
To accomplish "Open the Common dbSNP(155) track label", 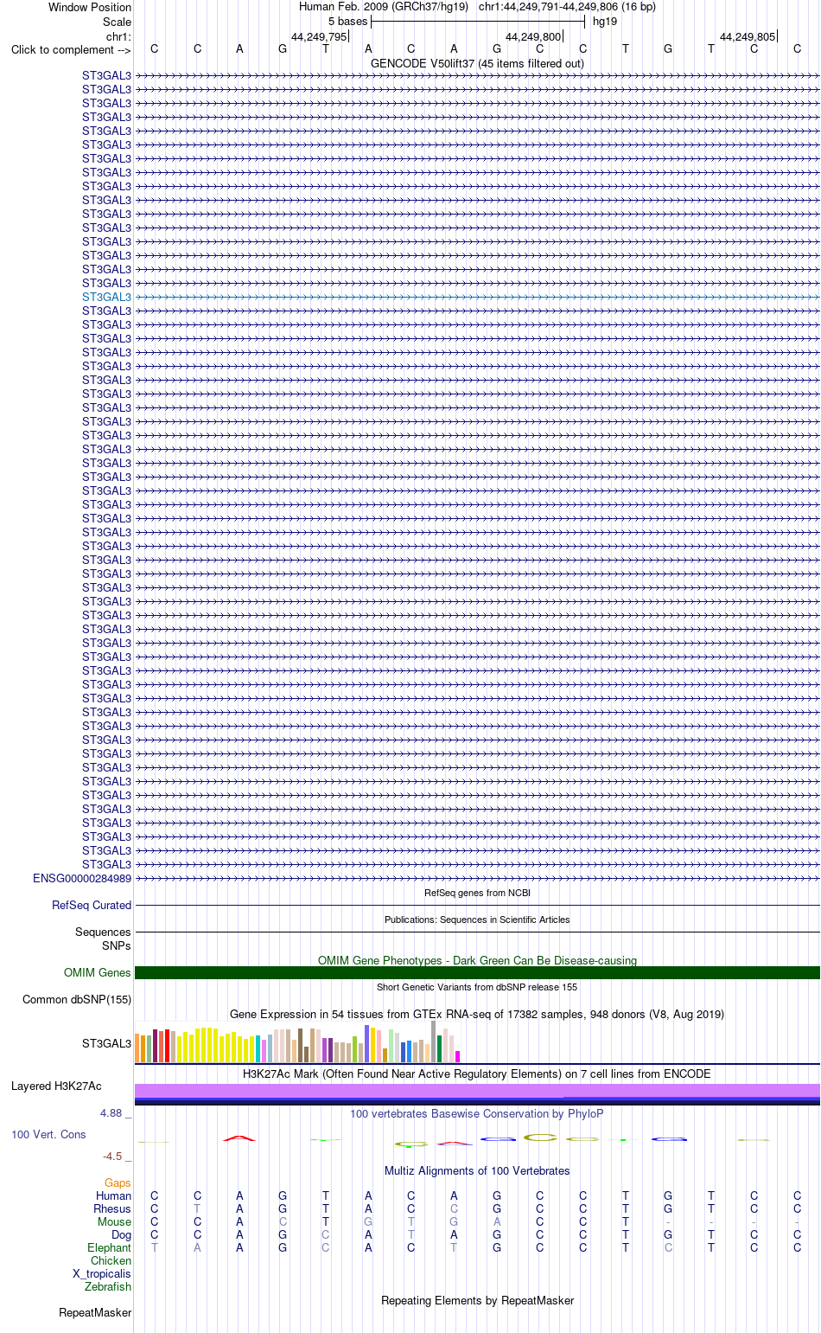I will (77, 999).
